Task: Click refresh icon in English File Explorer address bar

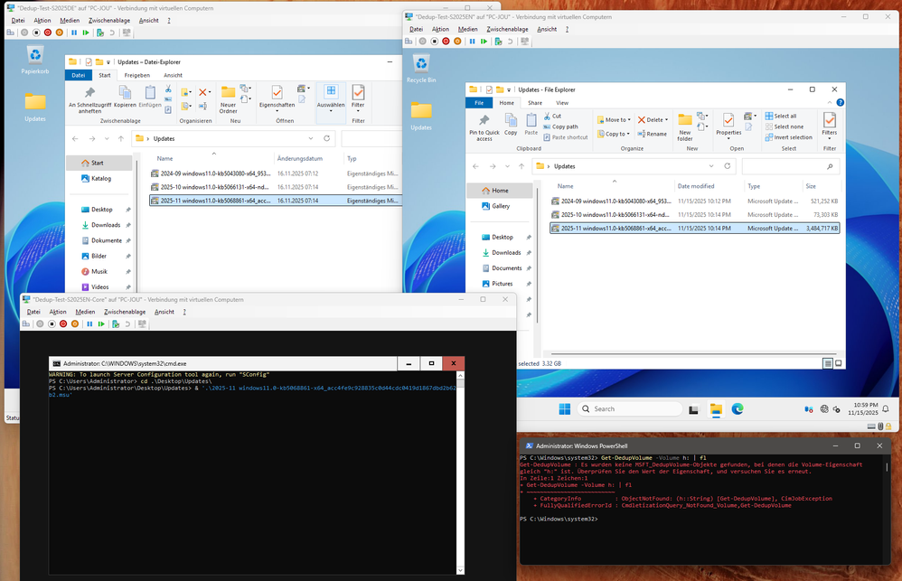Action: point(728,166)
